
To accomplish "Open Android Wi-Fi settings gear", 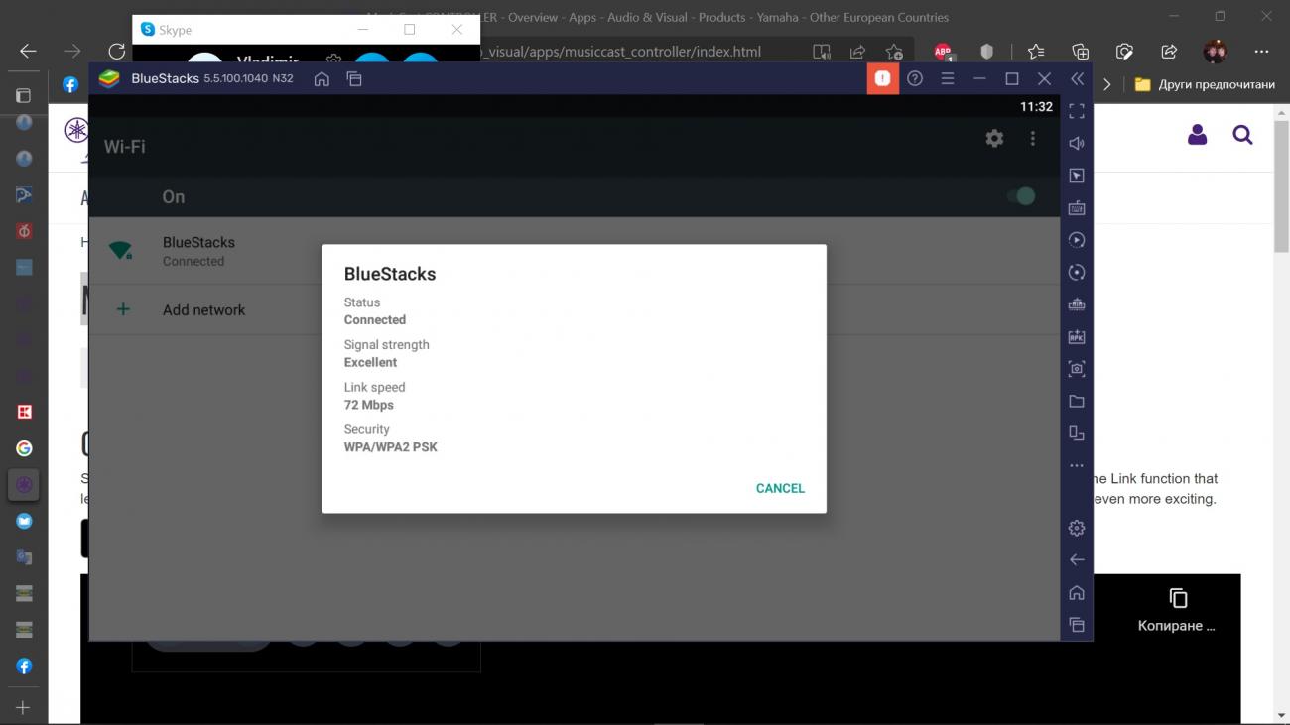I will click(x=994, y=139).
